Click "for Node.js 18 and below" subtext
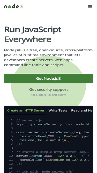The height and width of the screenshot is (173, 97). 49,95
